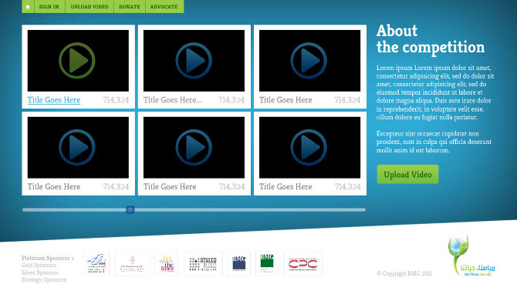Viewport: 517px width, 284px height.
Task: Open the UPLOAD VIDEO navigation item
Action: [90, 7]
